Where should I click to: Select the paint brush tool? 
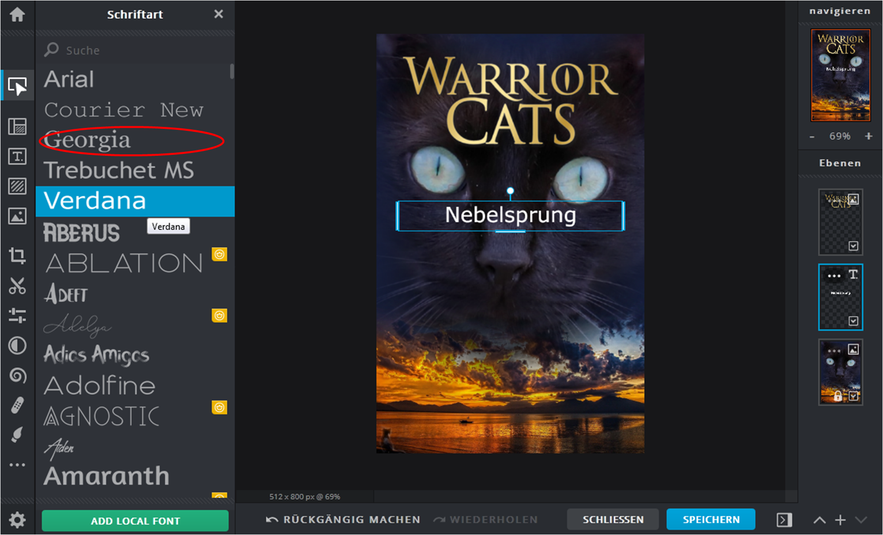17,435
